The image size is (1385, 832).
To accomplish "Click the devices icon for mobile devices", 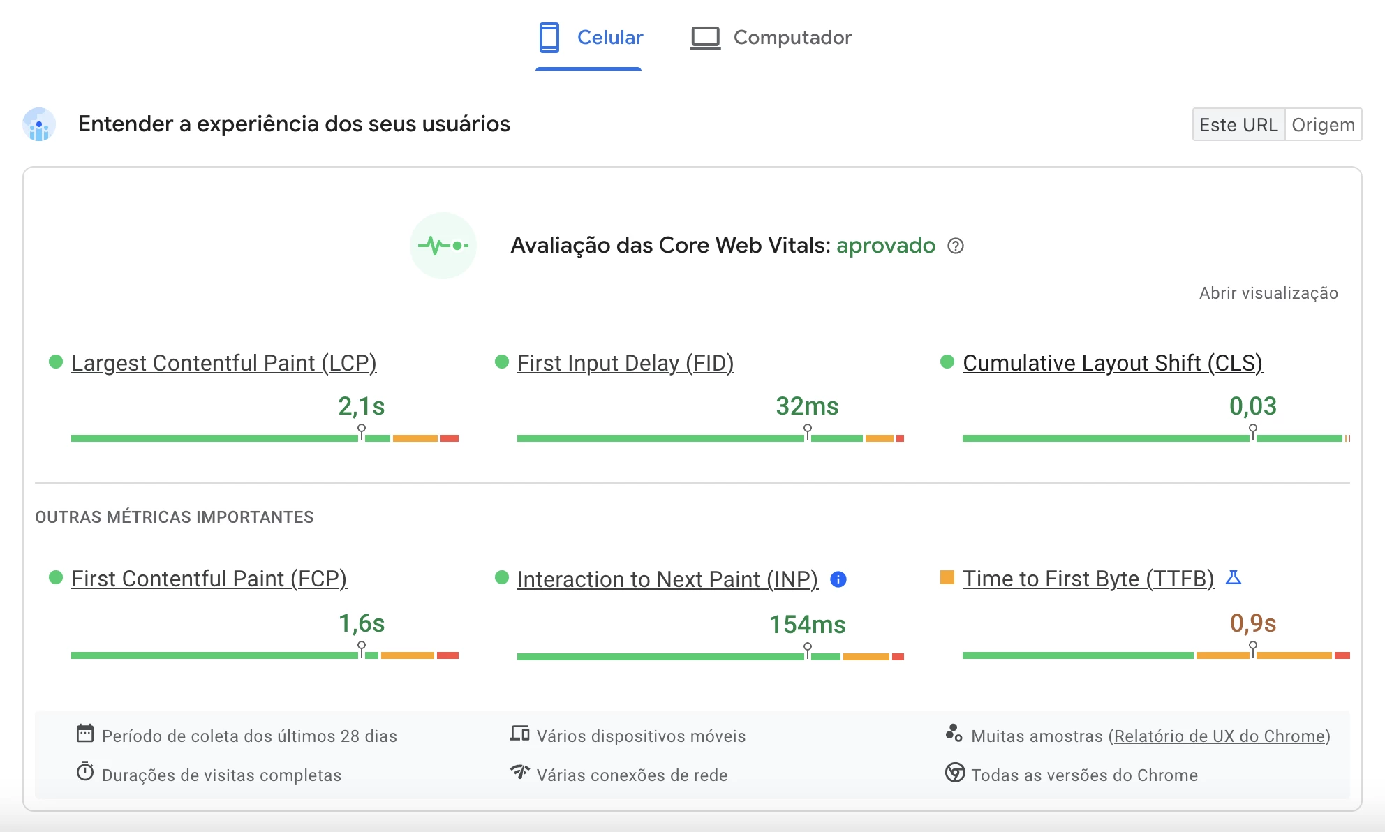I will coord(519,734).
